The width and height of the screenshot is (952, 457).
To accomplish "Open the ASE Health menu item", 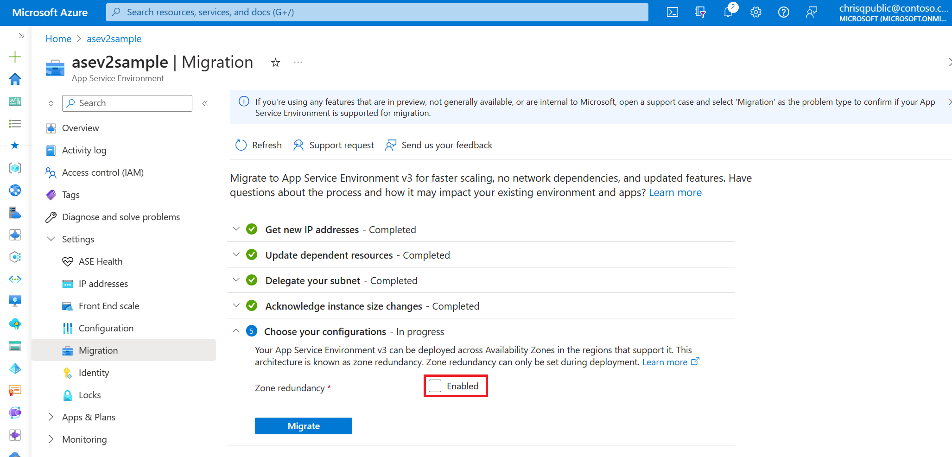I will click(100, 261).
